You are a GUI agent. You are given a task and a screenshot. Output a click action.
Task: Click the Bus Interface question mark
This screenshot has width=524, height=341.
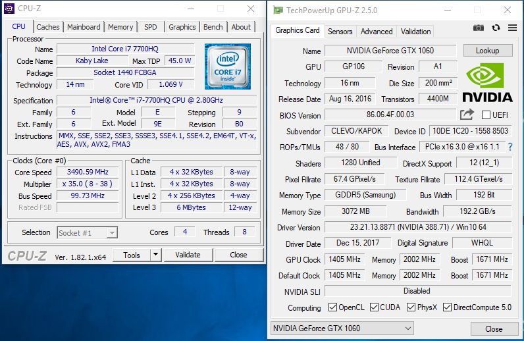click(510, 147)
